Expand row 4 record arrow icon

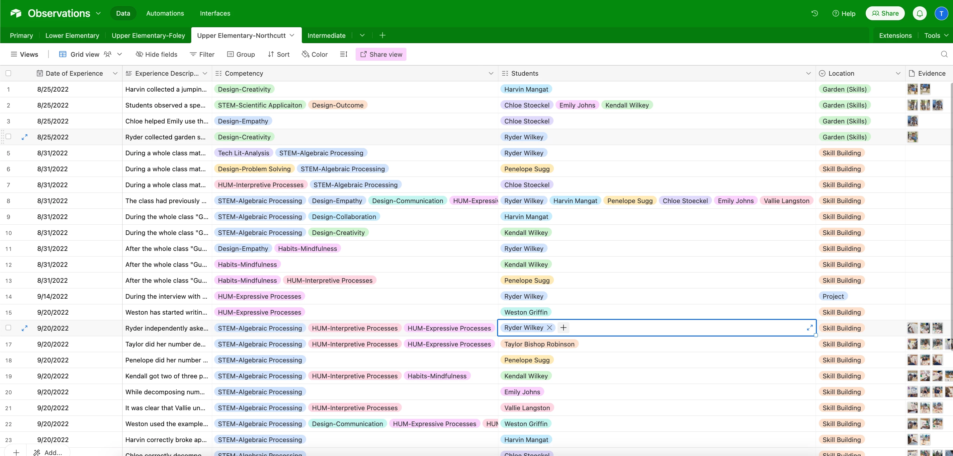tap(25, 137)
